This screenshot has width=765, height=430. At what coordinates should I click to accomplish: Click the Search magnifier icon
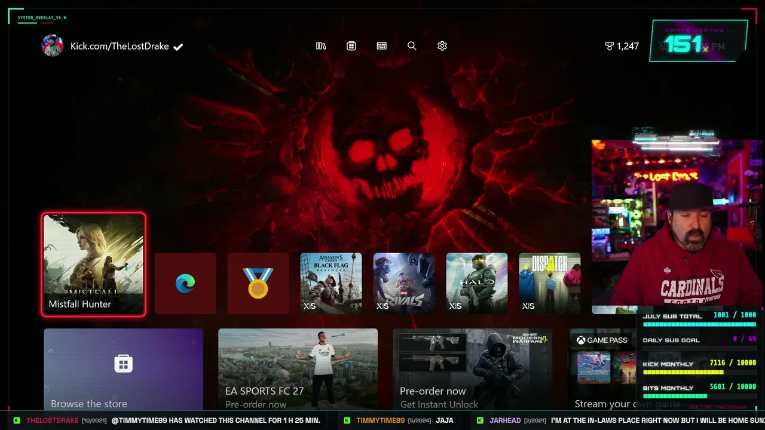(412, 46)
